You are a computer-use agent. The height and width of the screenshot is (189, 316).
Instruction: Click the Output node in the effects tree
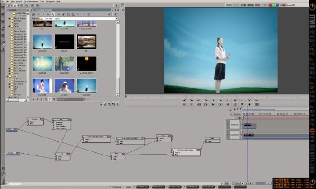[x=212, y=140]
